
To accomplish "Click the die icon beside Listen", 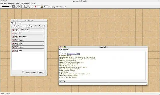I will coord(17,40).
